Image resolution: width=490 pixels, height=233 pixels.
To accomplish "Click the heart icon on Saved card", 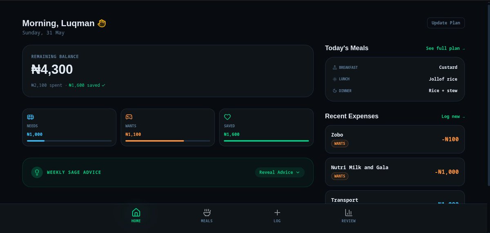I will [x=227, y=117].
